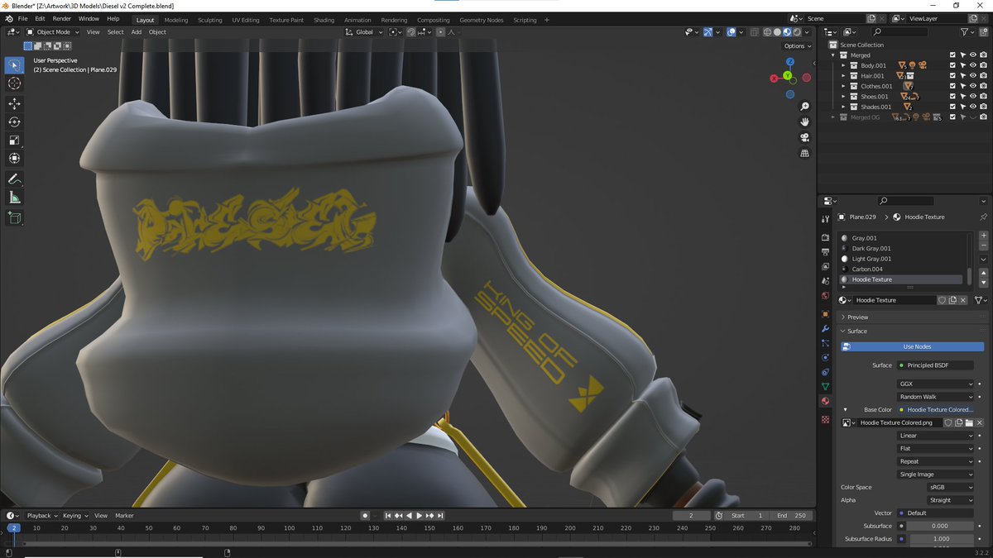Select the Cursor tool in the toolbar
The image size is (993, 558).
tap(14, 83)
